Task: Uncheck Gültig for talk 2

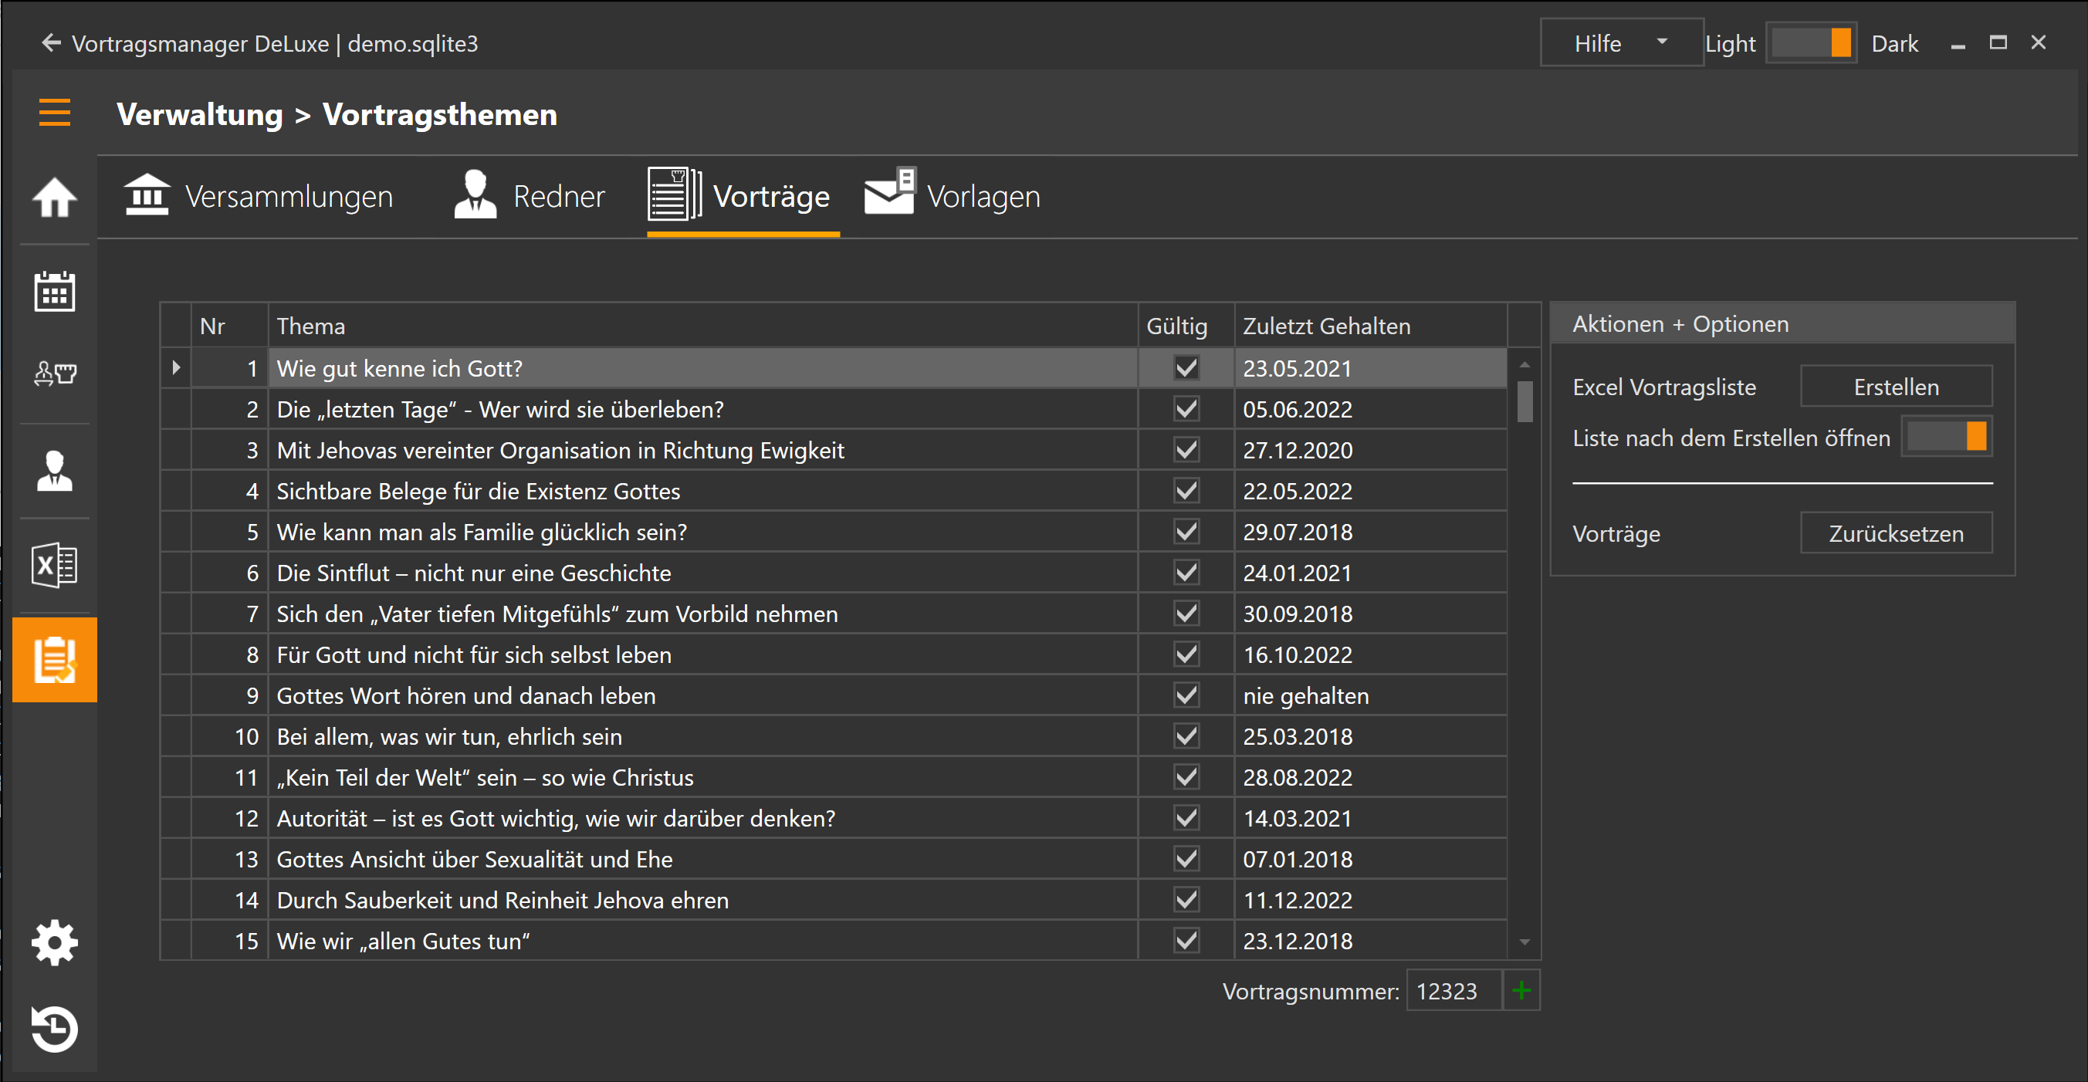Action: point(1186,408)
